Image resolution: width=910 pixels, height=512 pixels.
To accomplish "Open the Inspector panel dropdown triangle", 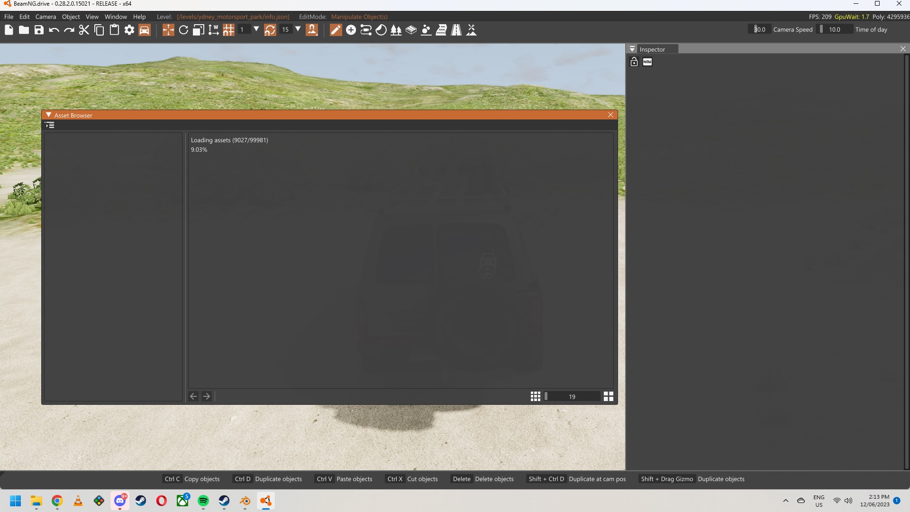I will pyautogui.click(x=632, y=49).
